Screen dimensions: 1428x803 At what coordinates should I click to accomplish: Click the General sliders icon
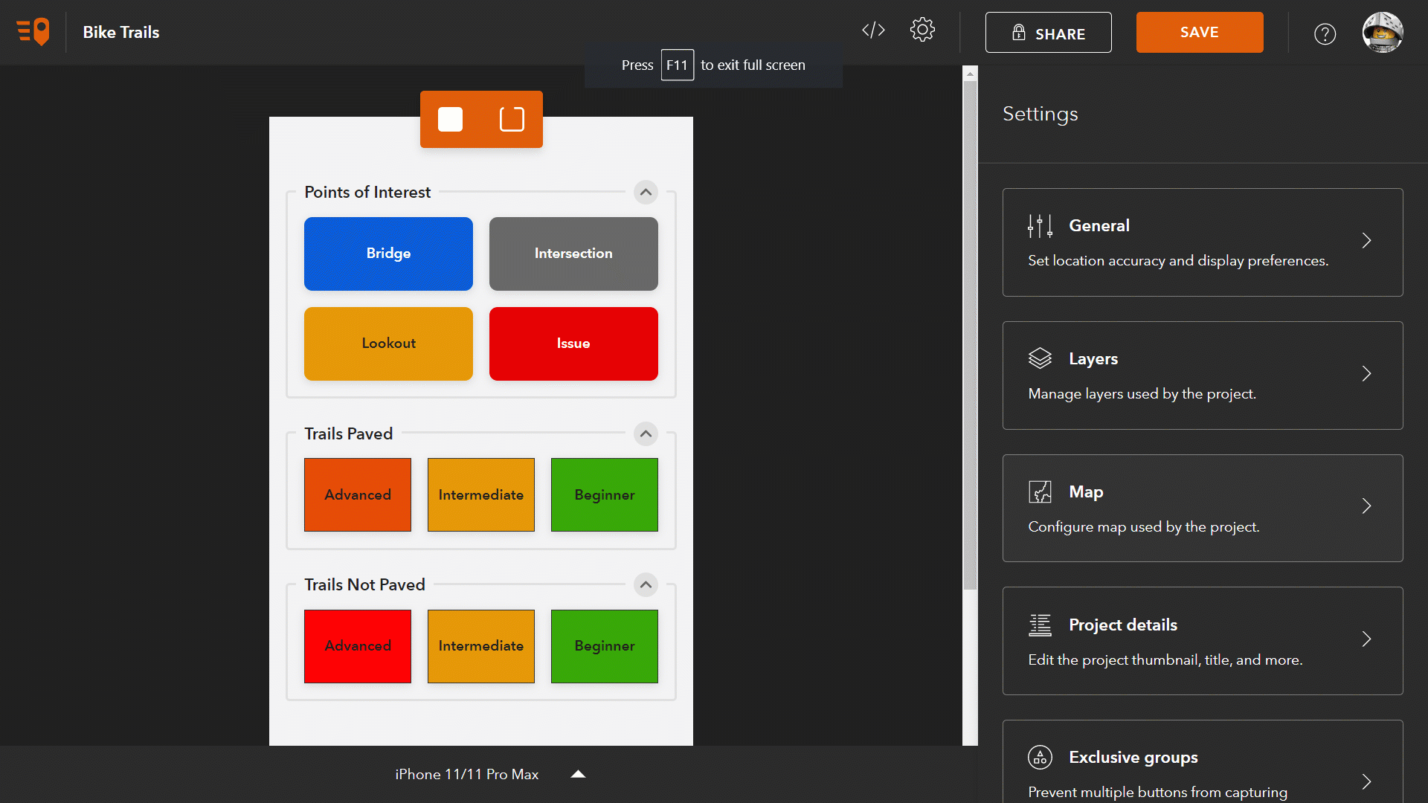1040,225
